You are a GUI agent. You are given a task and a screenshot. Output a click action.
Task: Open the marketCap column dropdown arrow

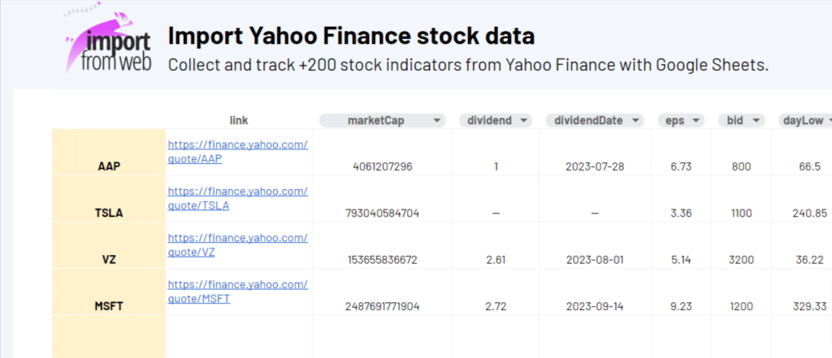[437, 120]
